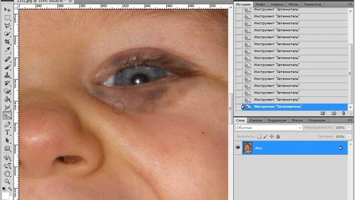Open the History panel options menu
The width and height of the screenshot is (355, 200).
pyautogui.click(x=349, y=4)
